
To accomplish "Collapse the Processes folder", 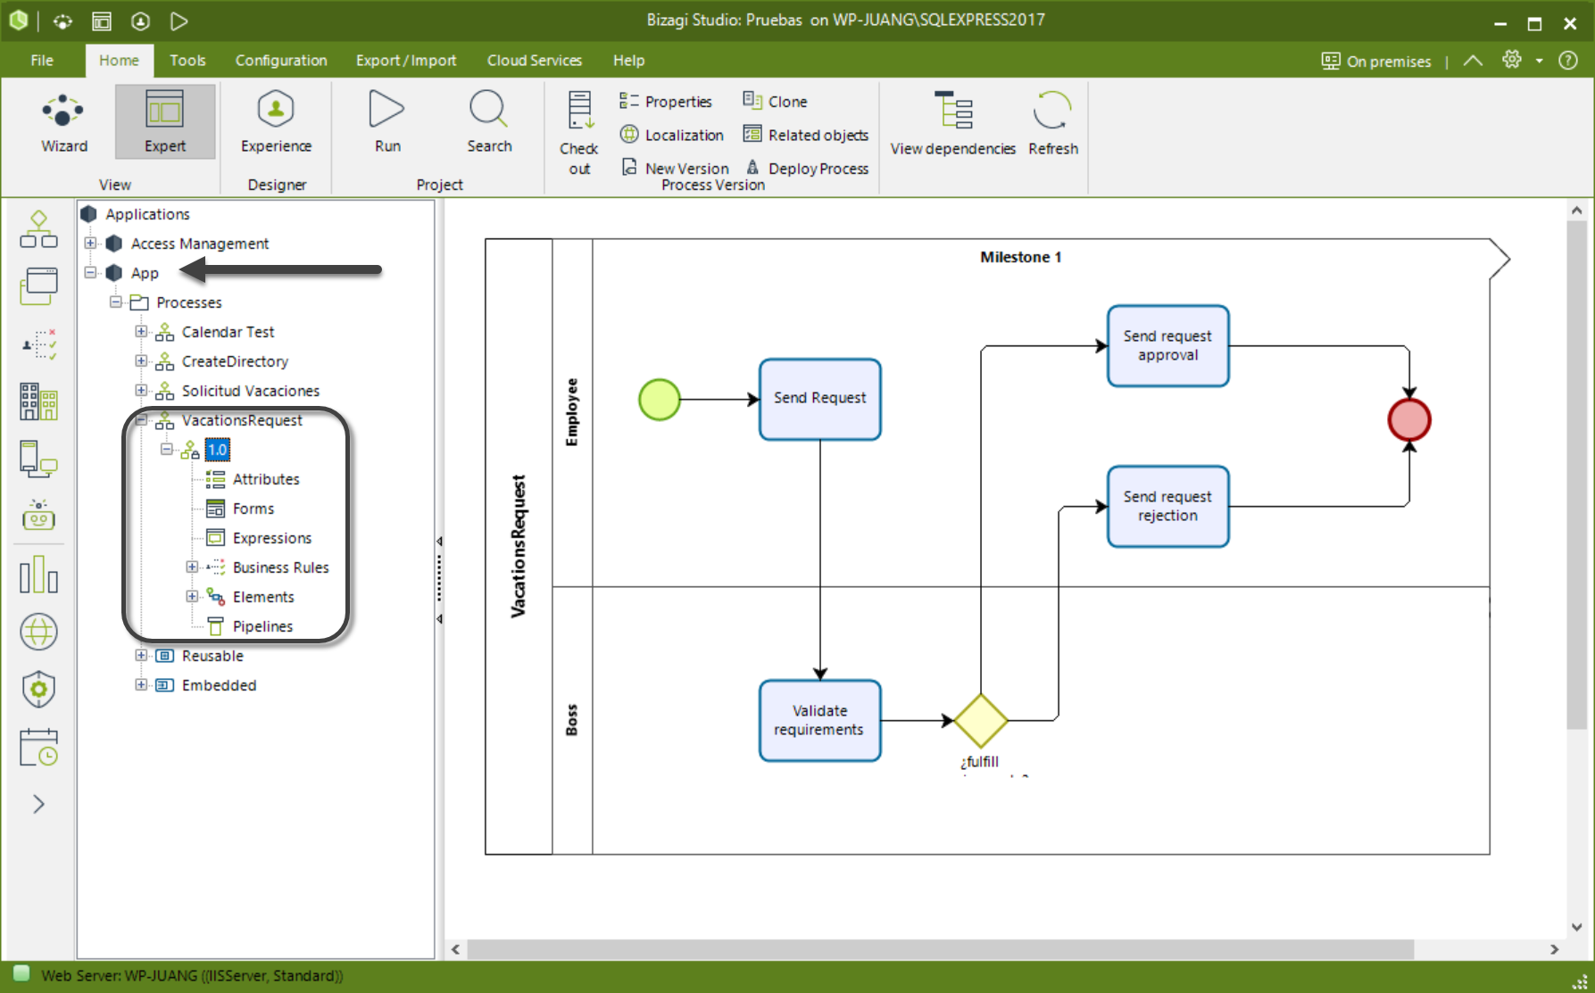I will [116, 302].
